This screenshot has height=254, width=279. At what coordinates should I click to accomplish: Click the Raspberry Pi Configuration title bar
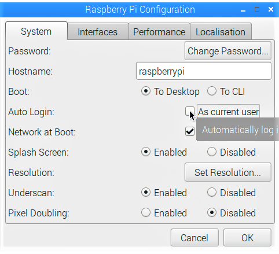pos(139,9)
